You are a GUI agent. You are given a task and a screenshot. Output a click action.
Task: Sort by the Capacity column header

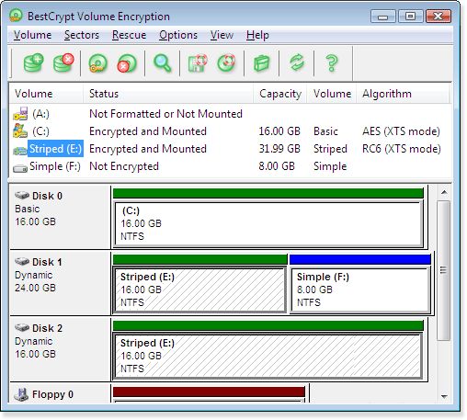280,94
